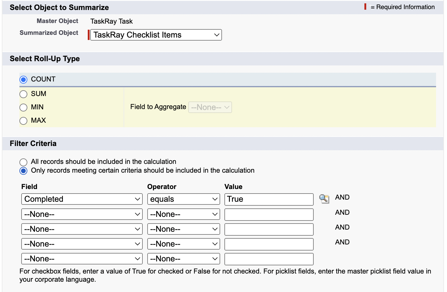
Task: Click the 'TaskRay Task' master object text
Action: click(x=111, y=21)
